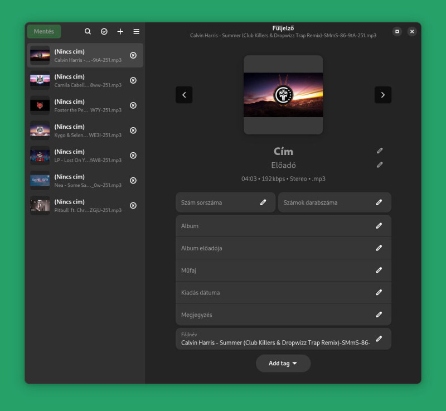446x411 pixels.
Task: Edit the Kiadás dátuma pencil icon
Action: click(379, 292)
